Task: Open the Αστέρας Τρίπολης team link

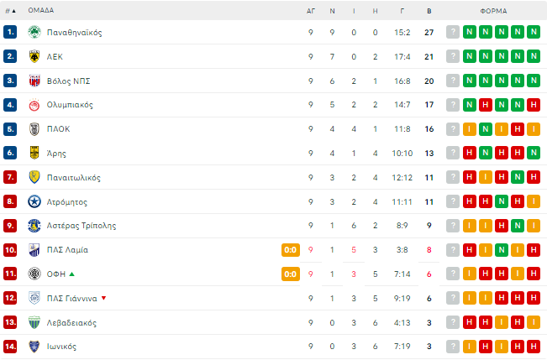Action: pos(82,226)
